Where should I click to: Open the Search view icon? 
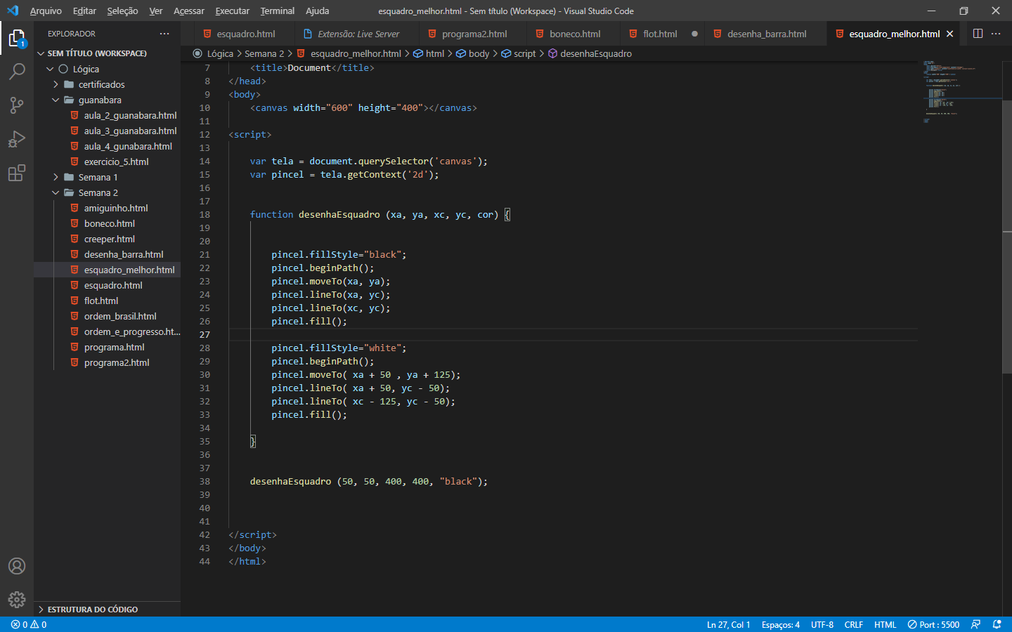17,72
